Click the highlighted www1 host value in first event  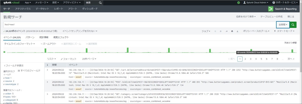coord(78,77)
